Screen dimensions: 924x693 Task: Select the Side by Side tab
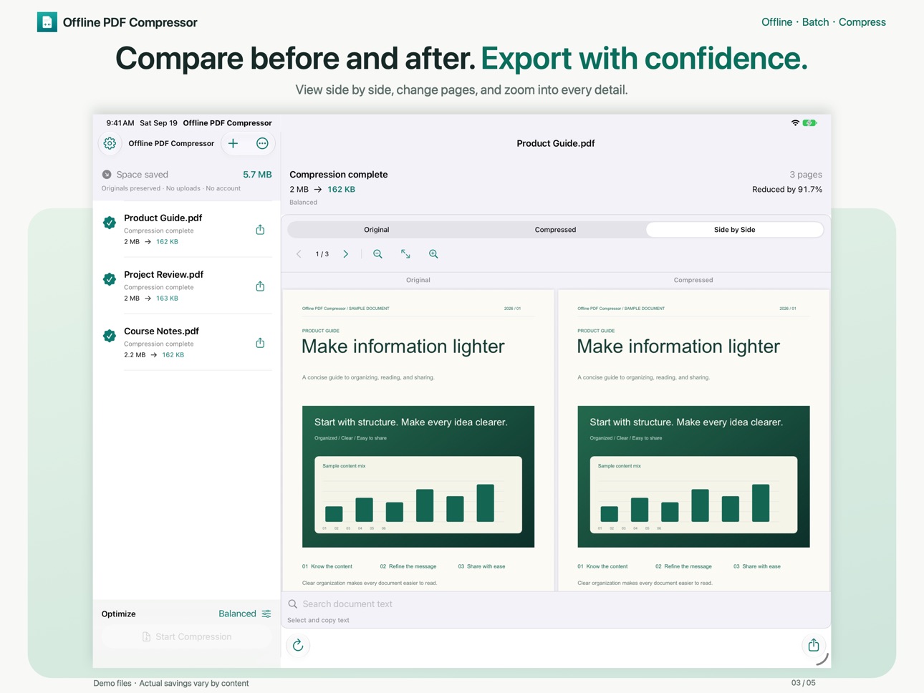point(734,230)
